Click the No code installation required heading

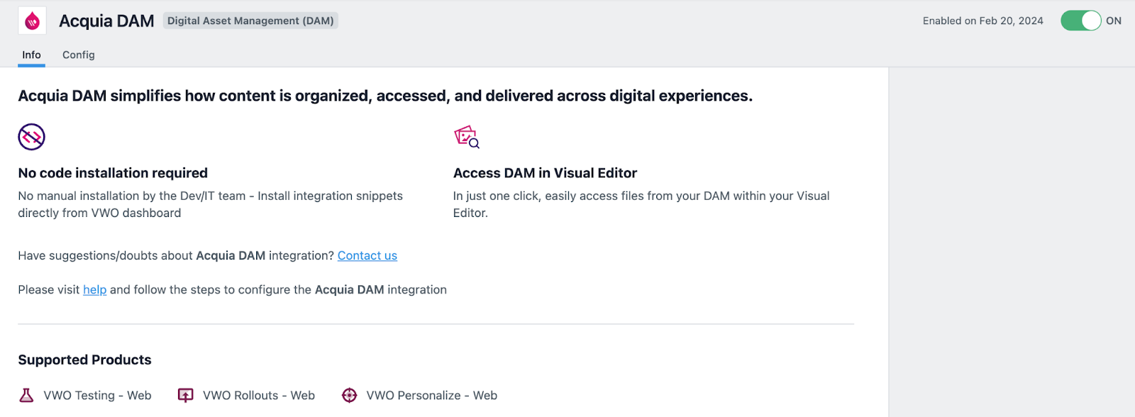pos(113,173)
